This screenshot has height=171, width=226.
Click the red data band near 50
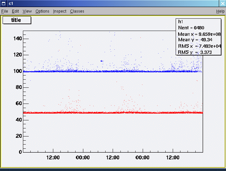pyautogui.click(x=113, y=113)
